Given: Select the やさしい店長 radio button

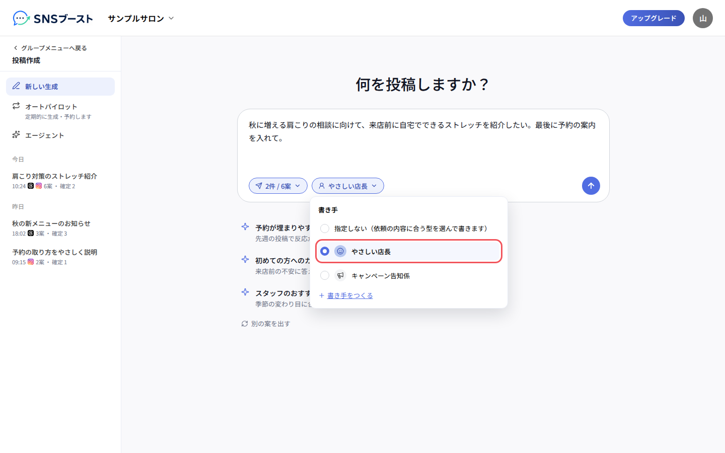Looking at the screenshot, I should click(x=325, y=251).
